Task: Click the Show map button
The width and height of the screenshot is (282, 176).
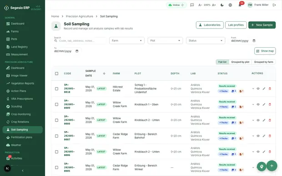Action: point(265,51)
